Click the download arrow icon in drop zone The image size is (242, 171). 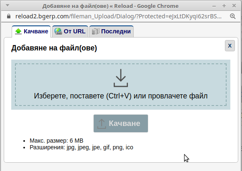[x=121, y=78]
